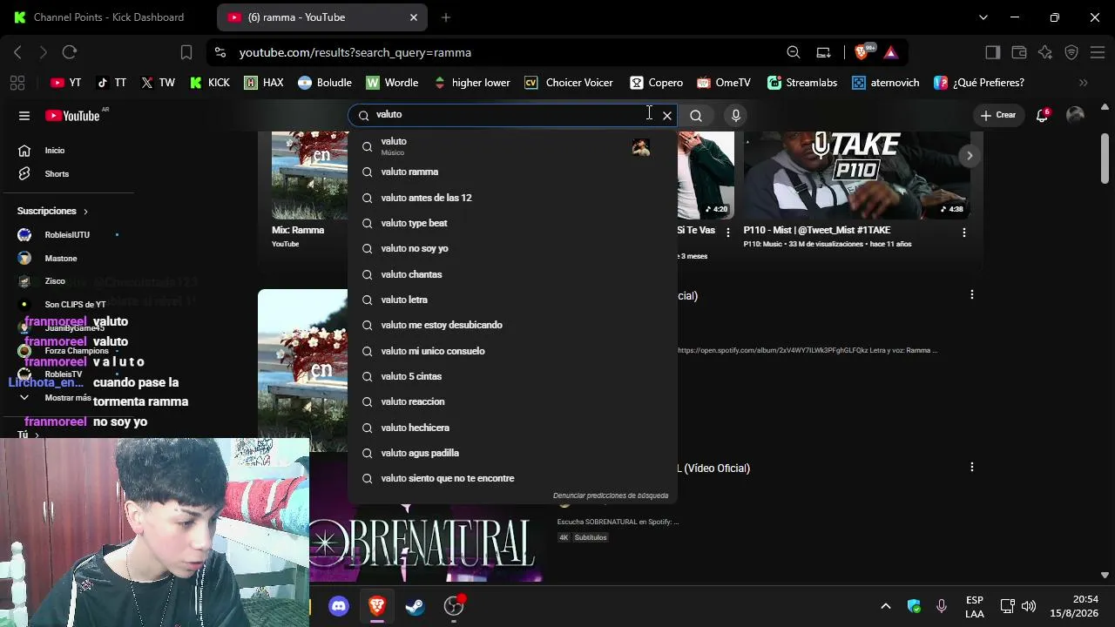1115x627 pixels.
Task: Open the Brave Shields lion icon
Action: coord(862,52)
